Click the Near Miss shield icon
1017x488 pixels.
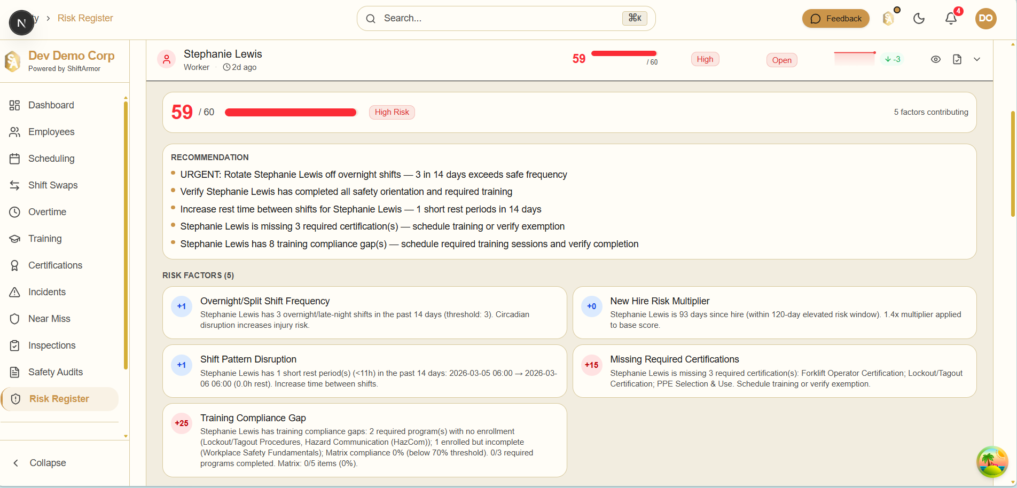pyautogui.click(x=15, y=319)
